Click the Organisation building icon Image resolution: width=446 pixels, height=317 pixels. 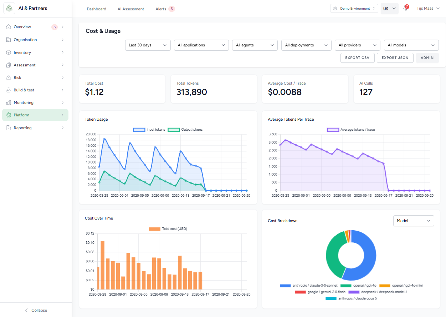[9, 40]
